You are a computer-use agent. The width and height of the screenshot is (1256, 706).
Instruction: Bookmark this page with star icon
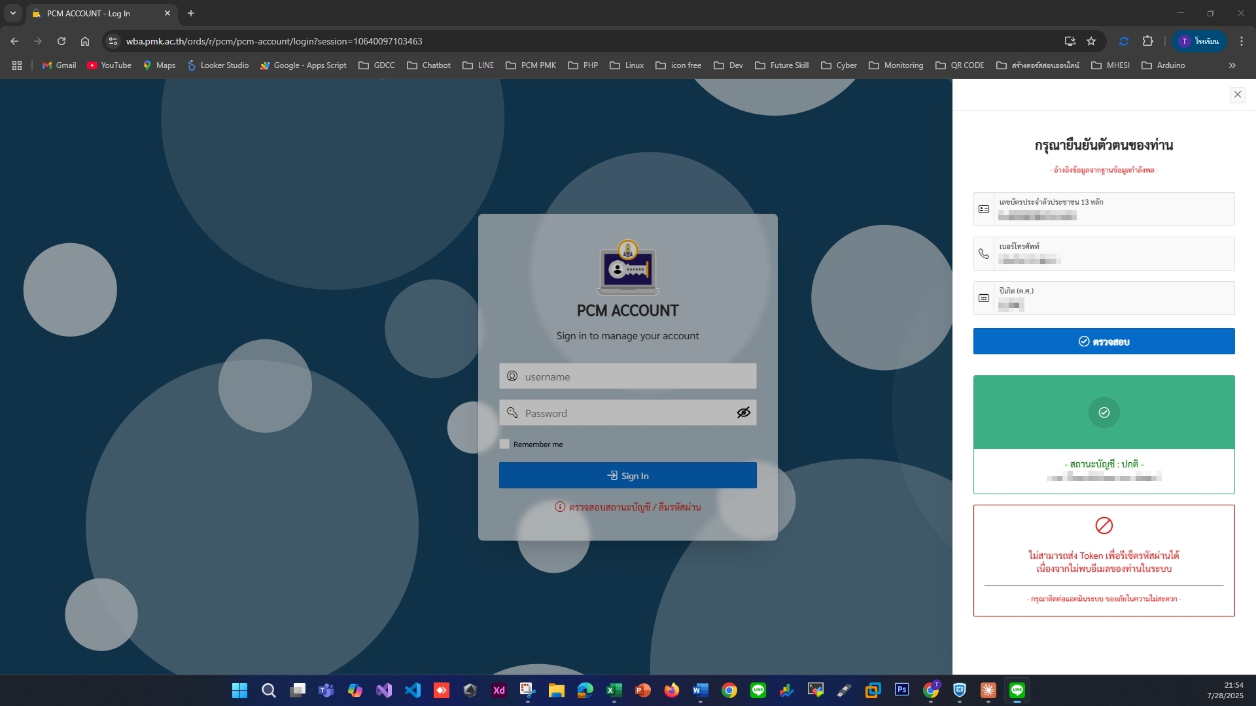click(x=1091, y=41)
